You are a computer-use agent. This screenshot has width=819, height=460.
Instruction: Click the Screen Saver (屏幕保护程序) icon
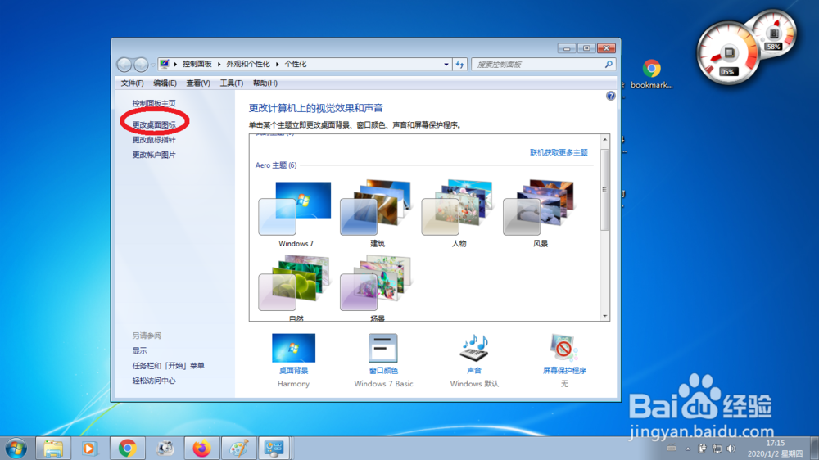point(563,348)
